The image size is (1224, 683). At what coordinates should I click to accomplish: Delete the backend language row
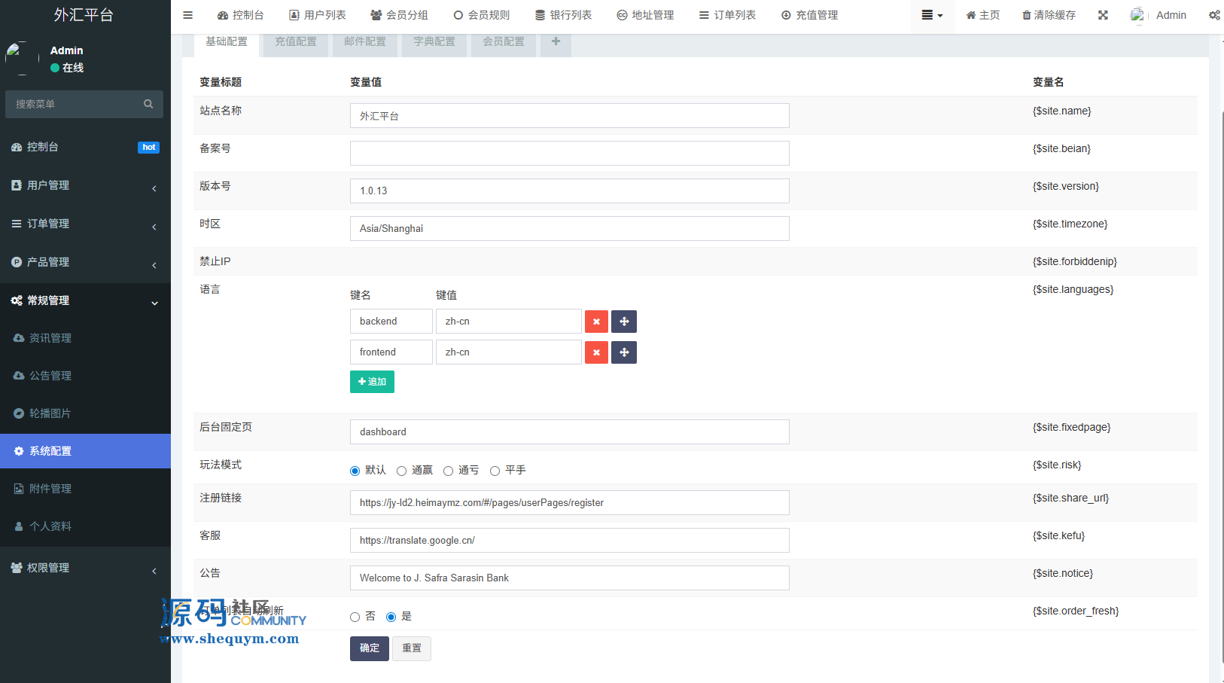coord(596,322)
